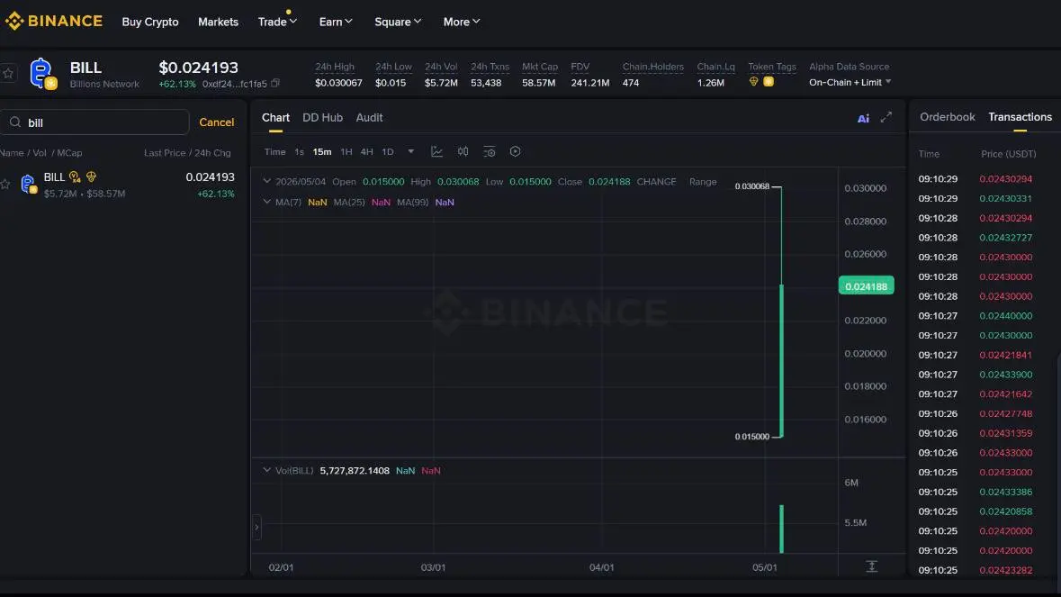Click the Binance logo
Image resolution: width=1061 pixels, height=597 pixels.
[53, 22]
